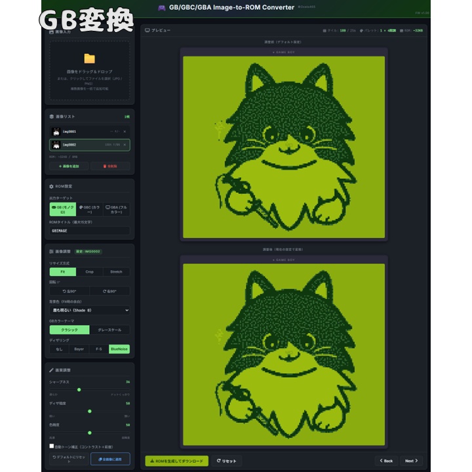Select img0002 thumbnail in image list
Image resolution: width=472 pixels, height=472 pixels.
pos(56,145)
